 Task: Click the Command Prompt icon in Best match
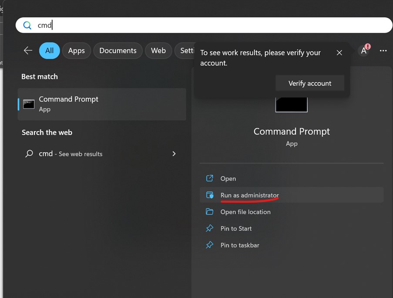point(29,104)
